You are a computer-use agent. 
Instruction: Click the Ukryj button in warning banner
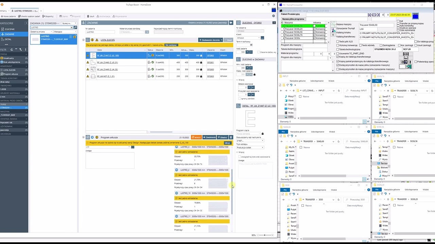[227, 143]
